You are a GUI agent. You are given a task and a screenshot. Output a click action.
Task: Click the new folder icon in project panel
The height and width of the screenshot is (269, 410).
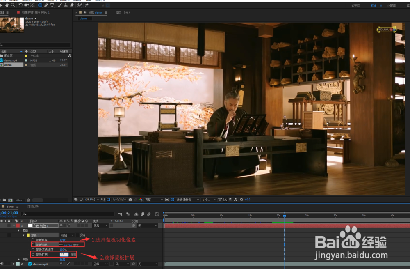point(5,200)
